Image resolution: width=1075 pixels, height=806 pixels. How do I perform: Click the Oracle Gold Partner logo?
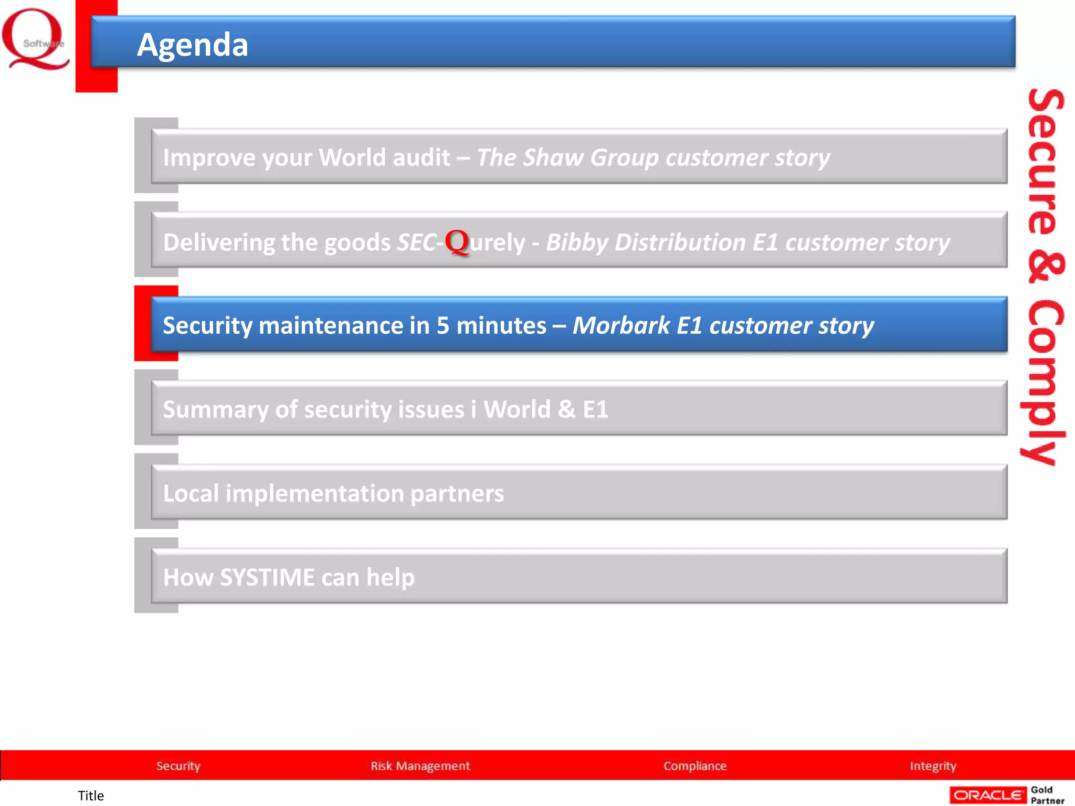(x=1007, y=795)
